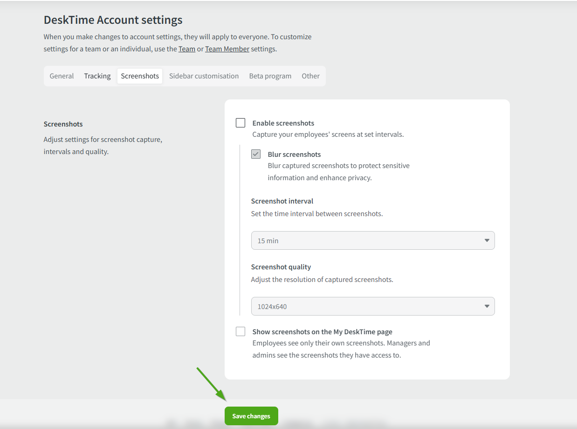Expand the Screenshot quality dropdown

[x=372, y=306]
